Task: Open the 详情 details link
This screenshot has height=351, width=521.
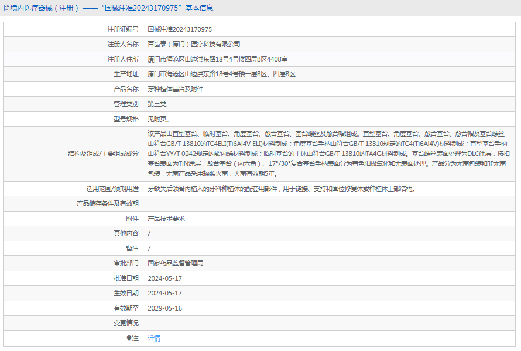Action: click(154, 338)
